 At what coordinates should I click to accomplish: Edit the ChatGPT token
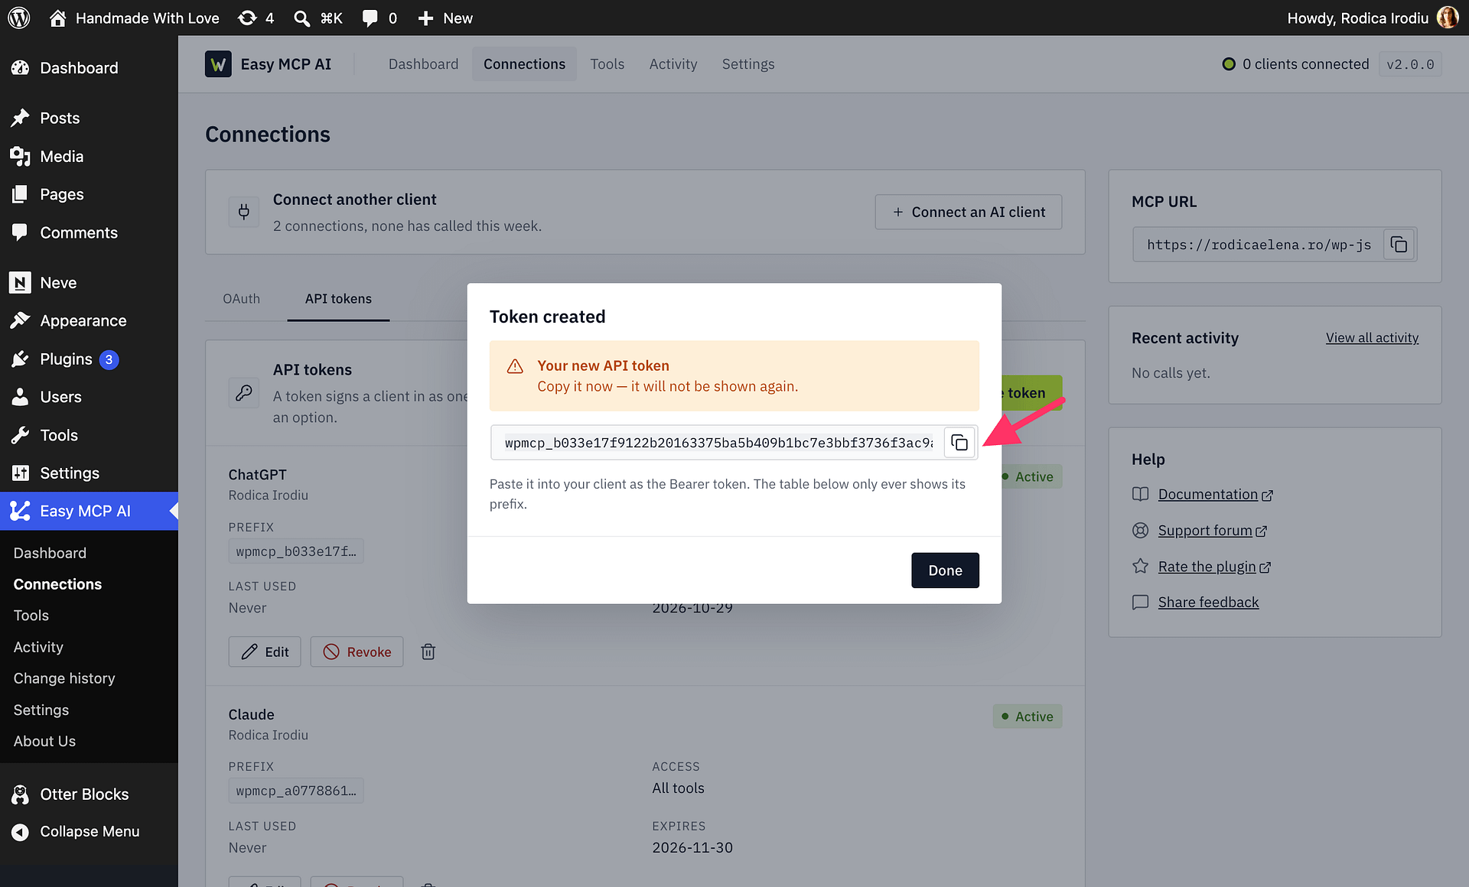[265, 651]
